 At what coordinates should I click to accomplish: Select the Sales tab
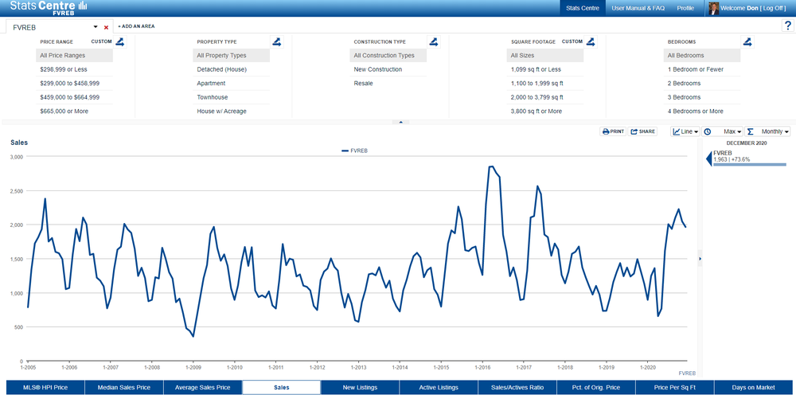(281, 387)
